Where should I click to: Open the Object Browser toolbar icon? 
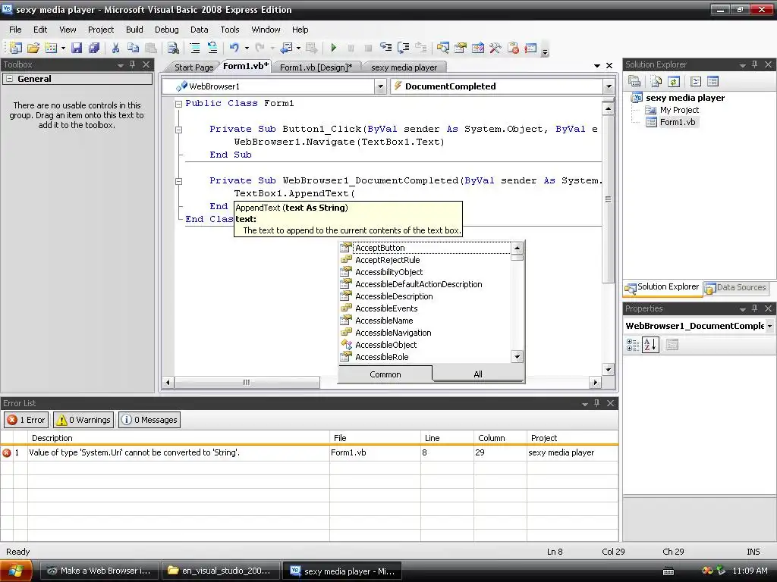pos(478,48)
